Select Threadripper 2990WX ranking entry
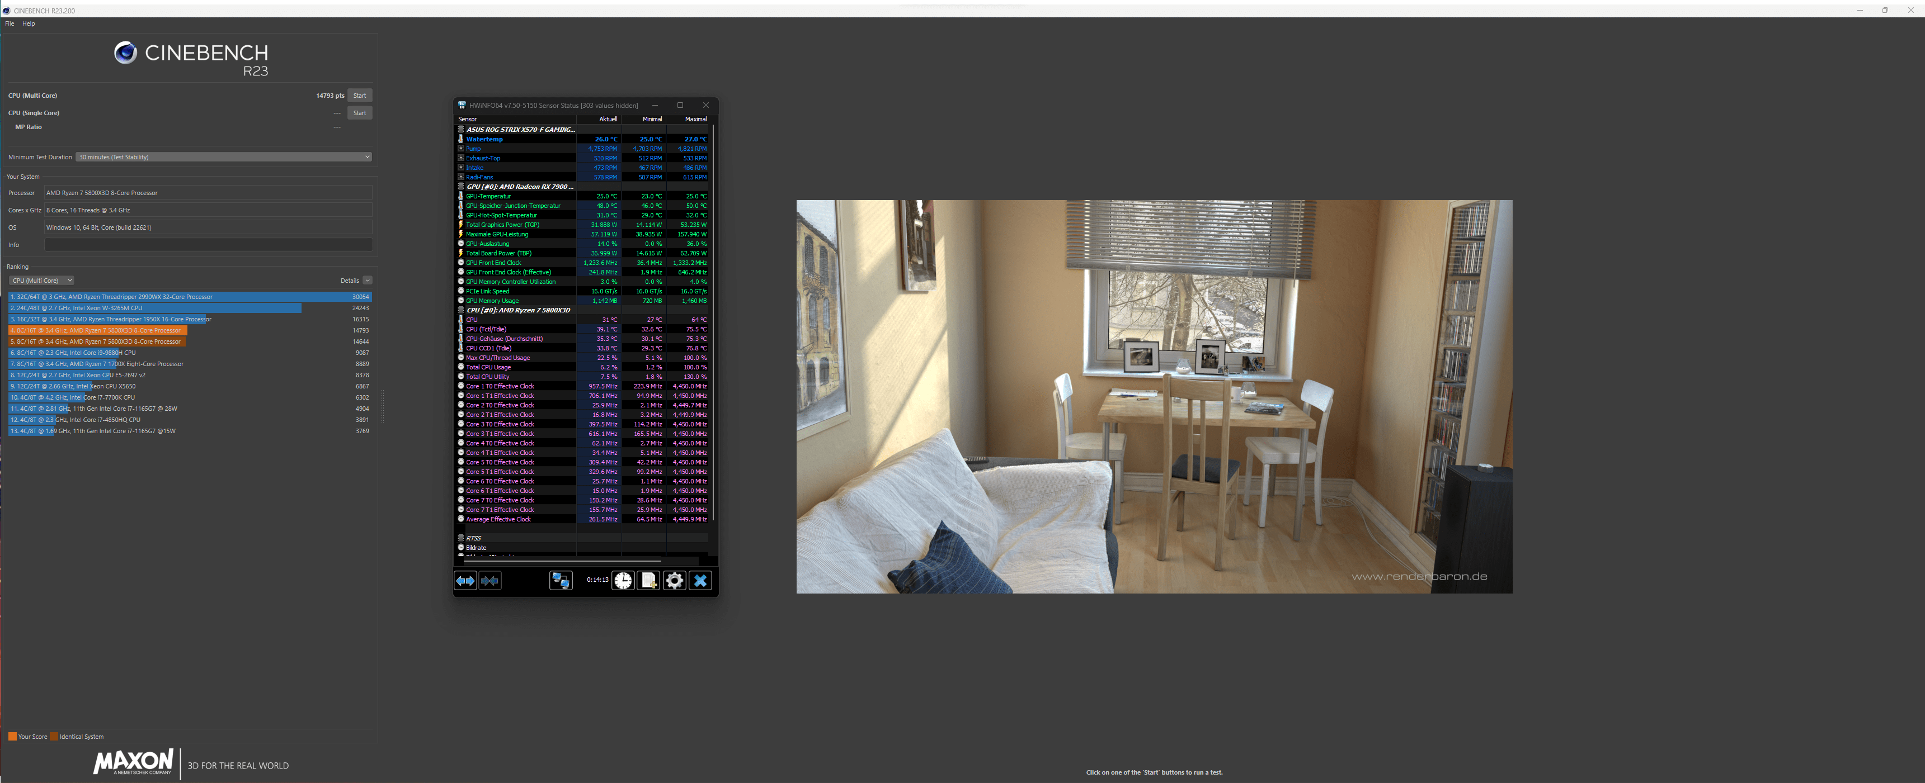1925x783 pixels. tap(190, 297)
